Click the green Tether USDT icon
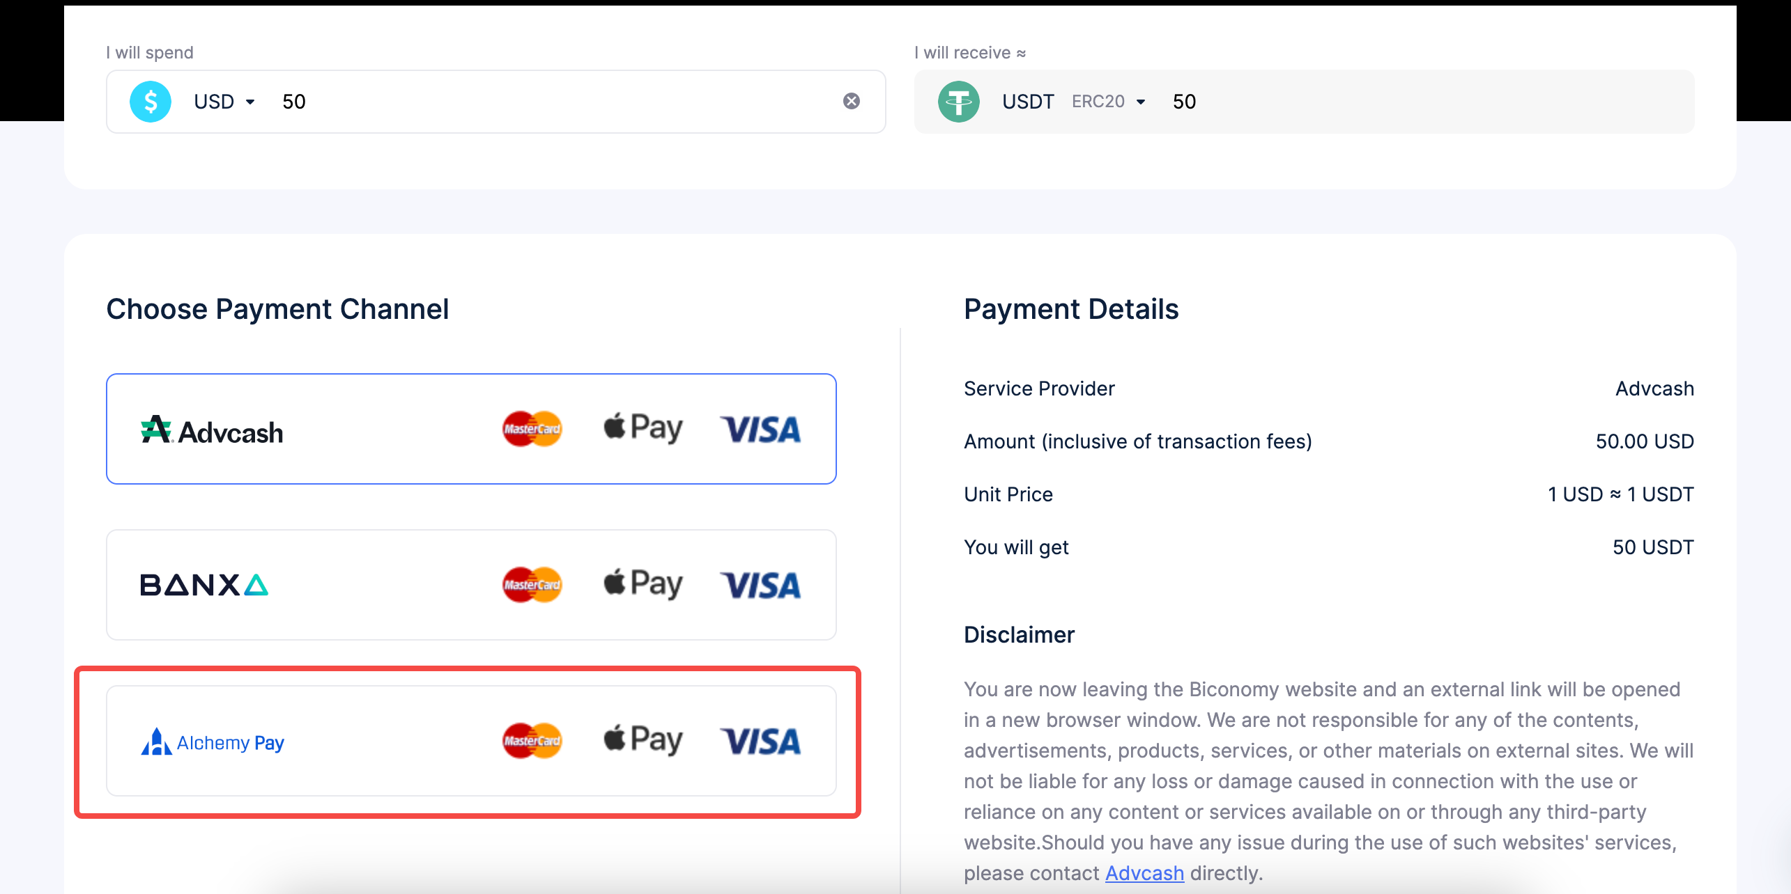 pyautogui.click(x=958, y=102)
